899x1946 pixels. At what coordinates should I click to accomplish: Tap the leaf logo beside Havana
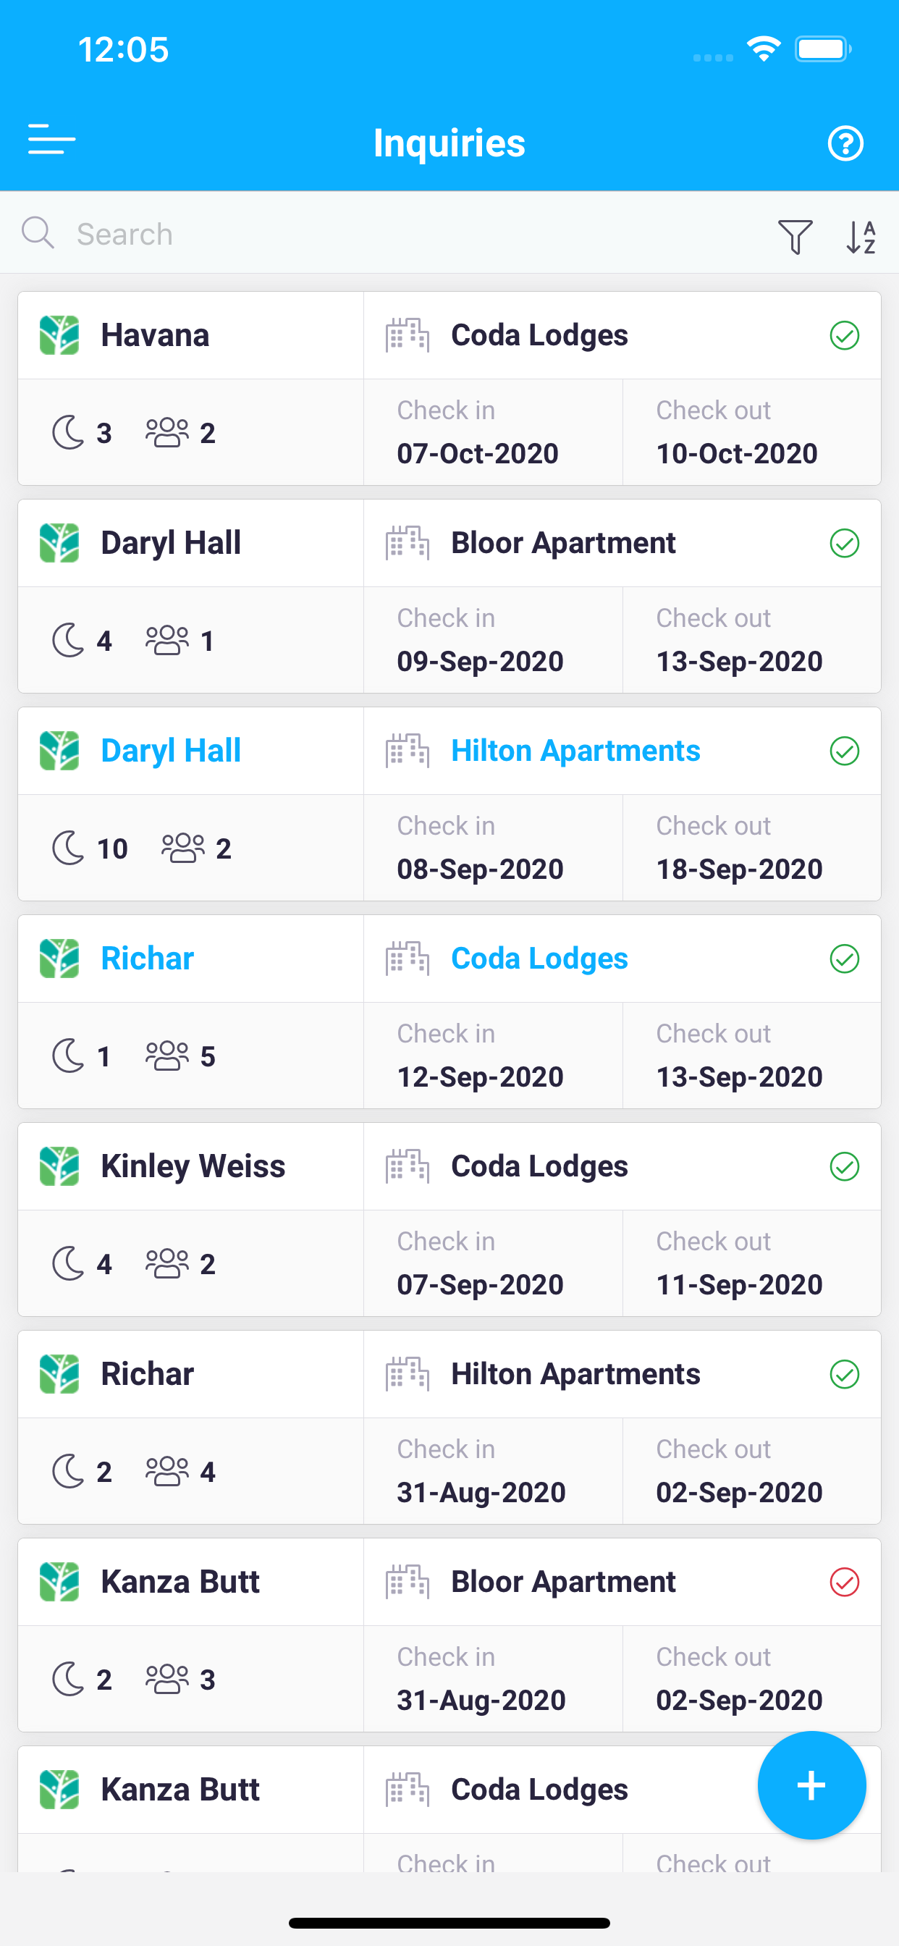(x=59, y=335)
